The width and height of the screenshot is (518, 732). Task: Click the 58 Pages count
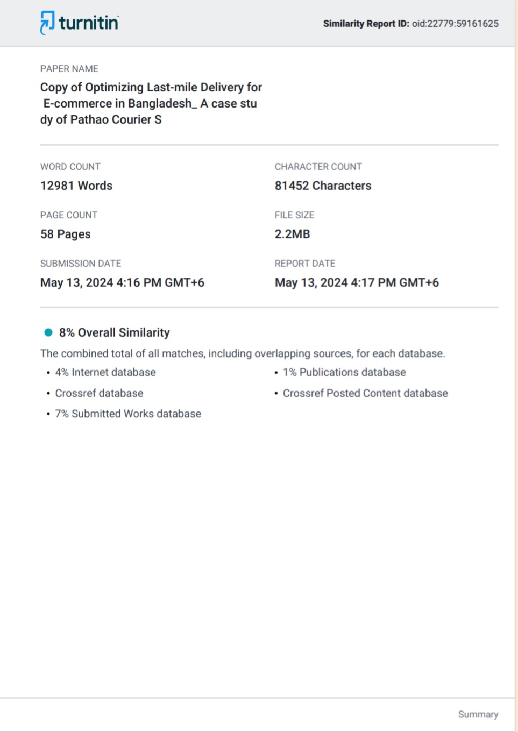[66, 234]
